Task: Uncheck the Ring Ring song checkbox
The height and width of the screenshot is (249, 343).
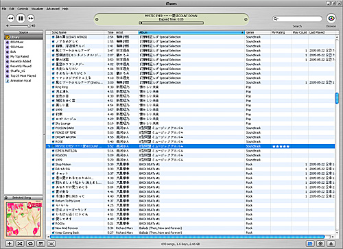Action: tap(53, 87)
